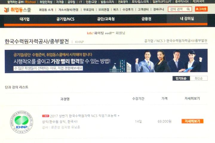Sort by 인기도순
The width and height of the screenshot is (215, 143).
(x=181, y=79)
